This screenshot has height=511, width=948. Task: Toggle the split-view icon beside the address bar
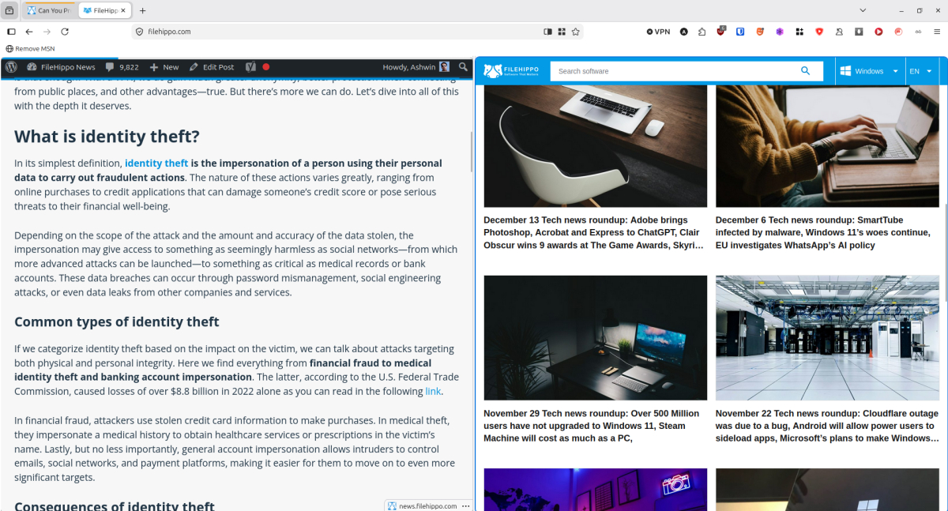click(547, 31)
